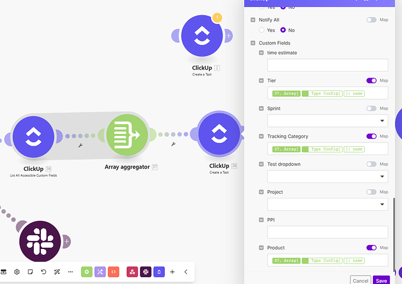Image resolution: width=402 pixels, height=284 pixels.
Task: Click the settings panel scrollbar
Action: click(394, 234)
